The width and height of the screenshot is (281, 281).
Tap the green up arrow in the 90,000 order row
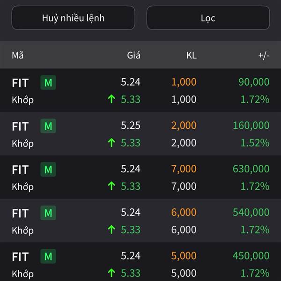pyautogui.click(x=111, y=99)
